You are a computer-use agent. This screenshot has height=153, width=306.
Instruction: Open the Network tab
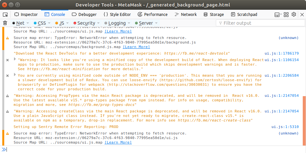coord(186,14)
